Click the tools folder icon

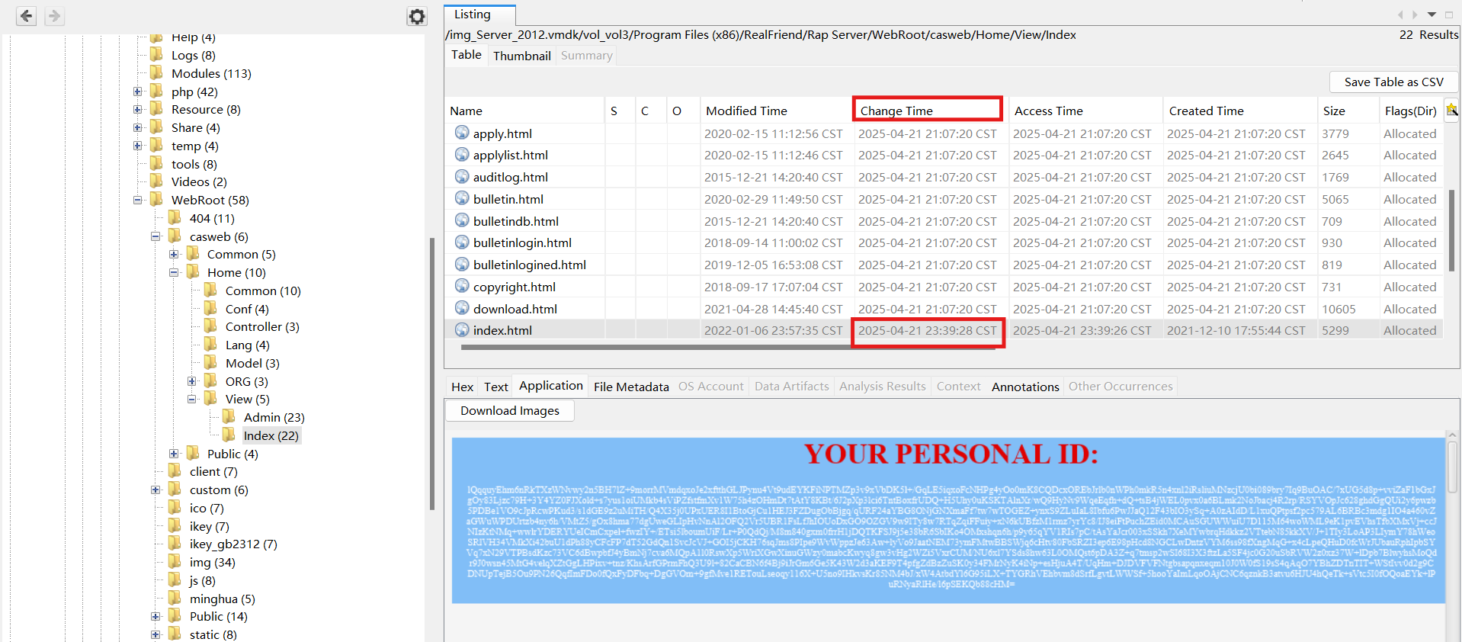point(157,163)
